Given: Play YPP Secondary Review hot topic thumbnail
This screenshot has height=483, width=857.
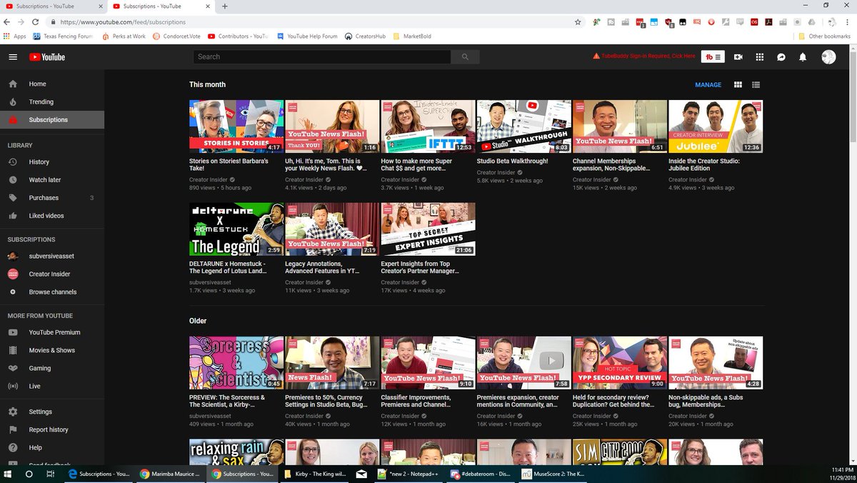Looking at the screenshot, I should coord(620,363).
